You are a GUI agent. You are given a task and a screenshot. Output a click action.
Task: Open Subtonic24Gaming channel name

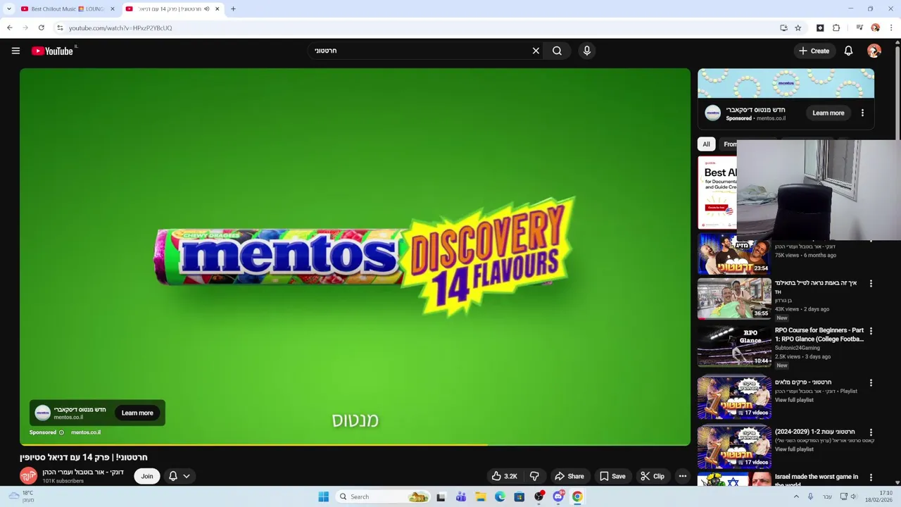pyautogui.click(x=798, y=348)
